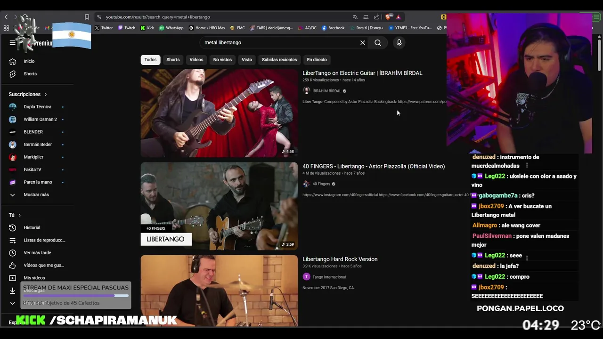Screen dimensions: 603x339
Task: Open the Dupla Técnica subscription channel
Action: click(x=38, y=107)
